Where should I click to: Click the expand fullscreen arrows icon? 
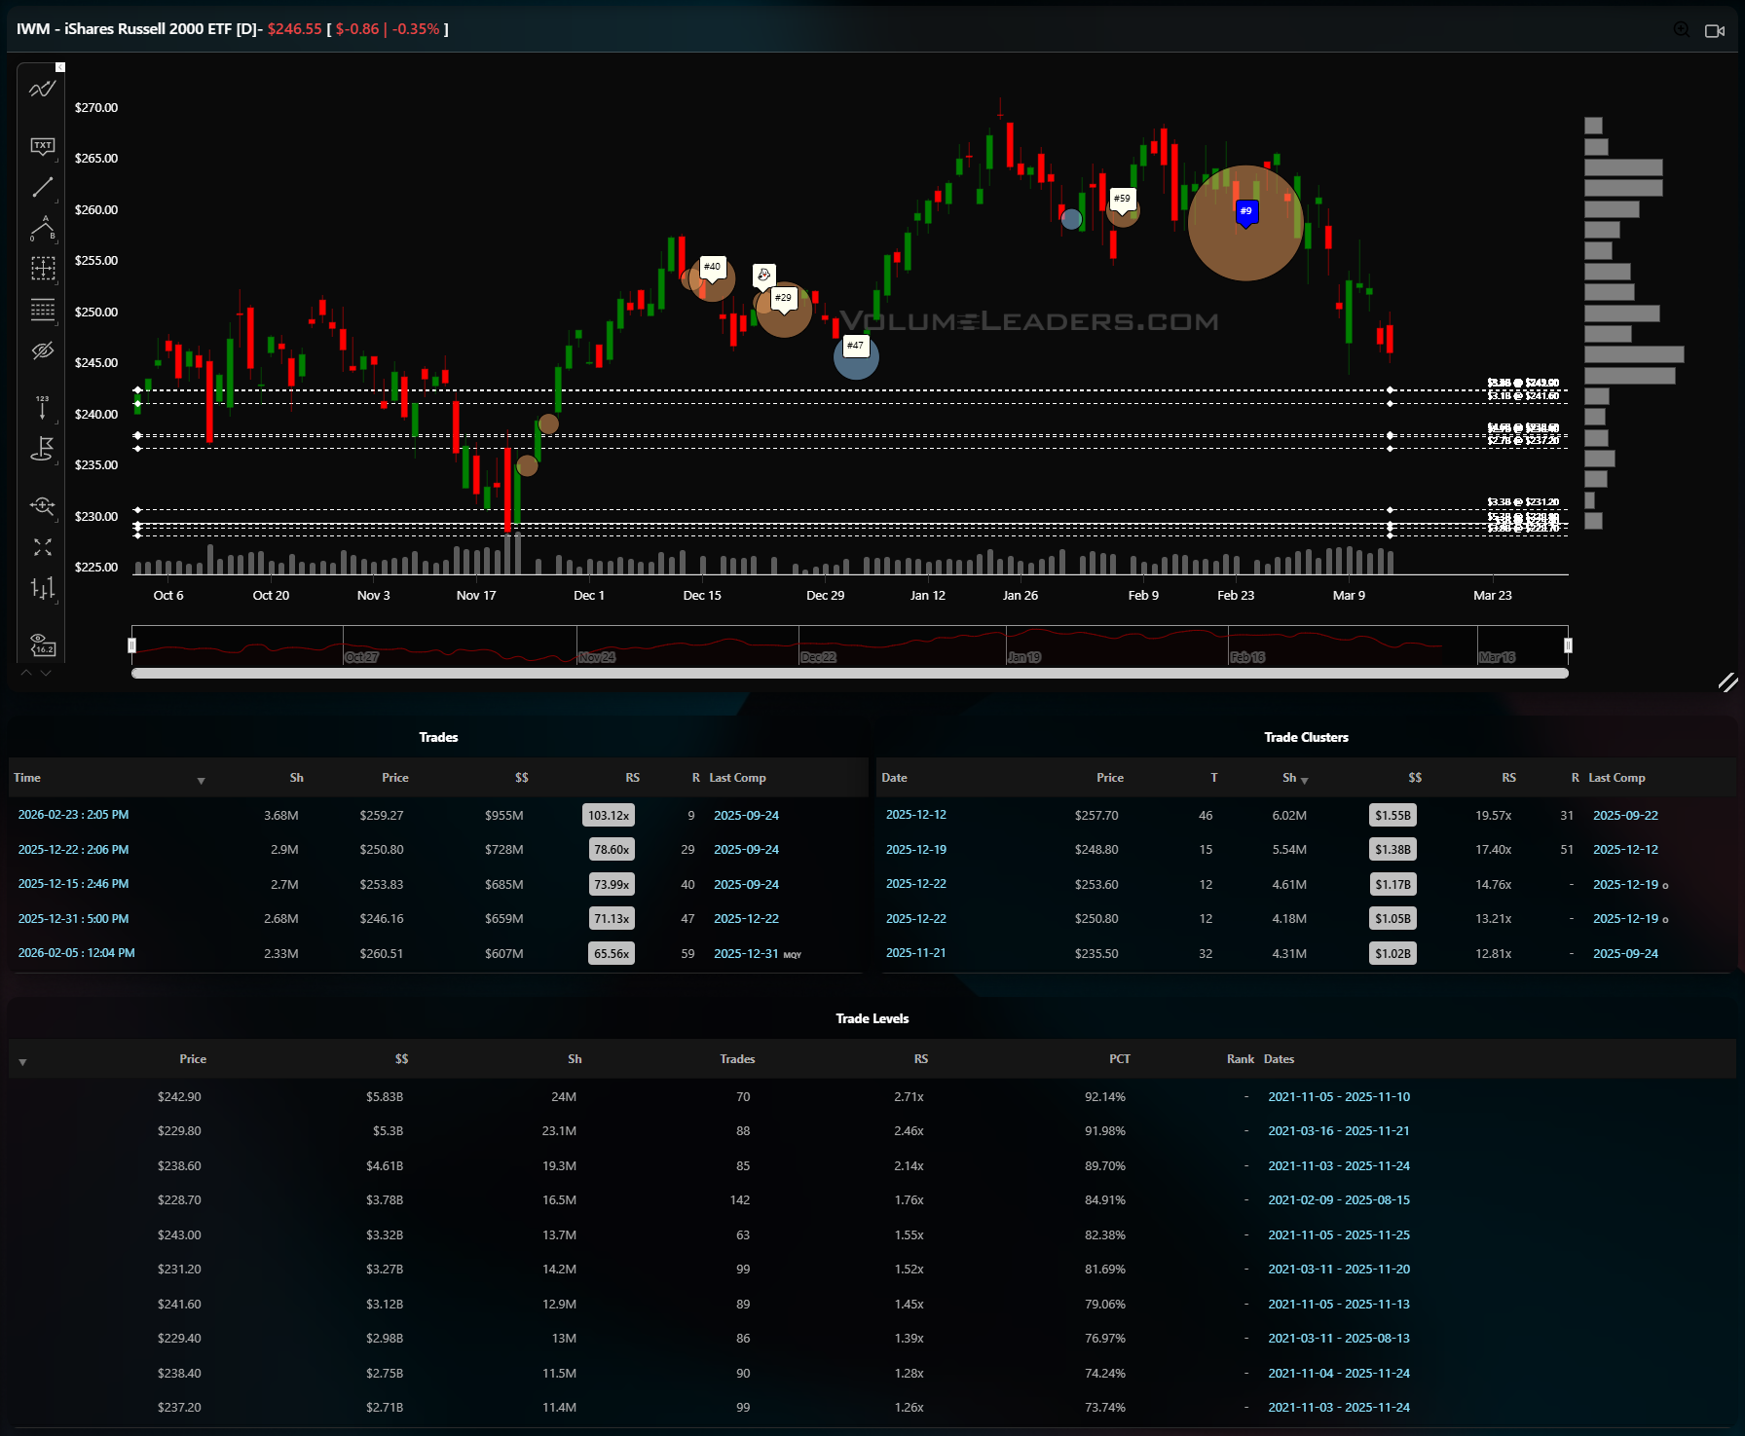click(42, 547)
